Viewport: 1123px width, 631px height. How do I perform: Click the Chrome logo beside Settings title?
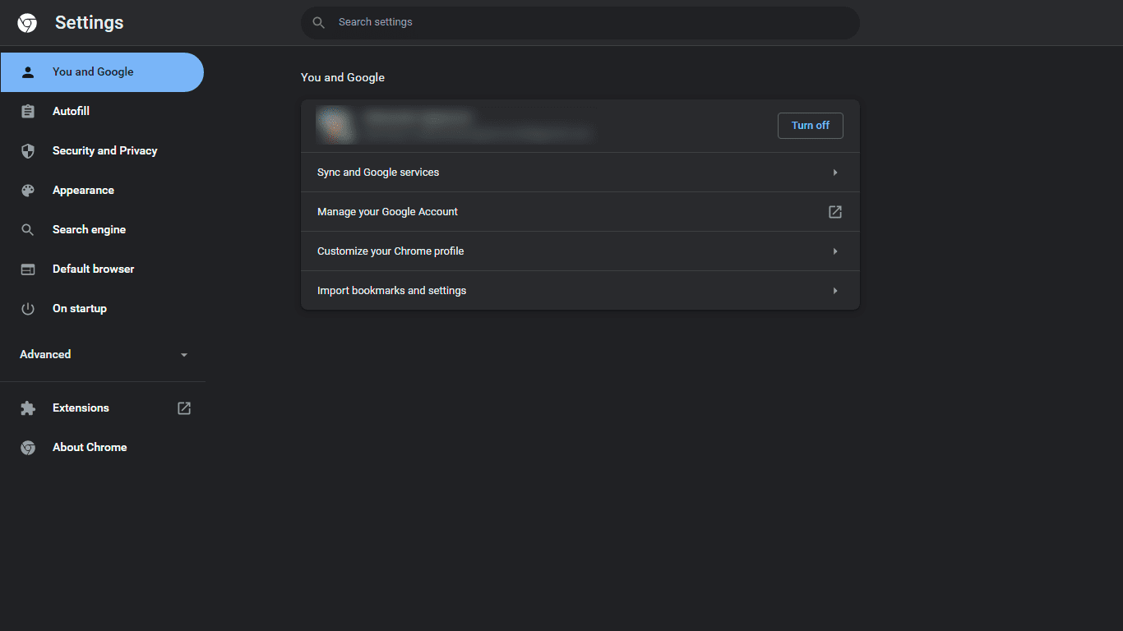tap(27, 23)
